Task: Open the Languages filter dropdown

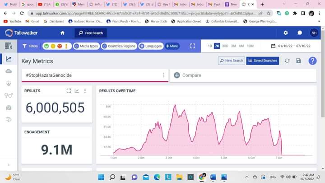Action: (x=151, y=46)
